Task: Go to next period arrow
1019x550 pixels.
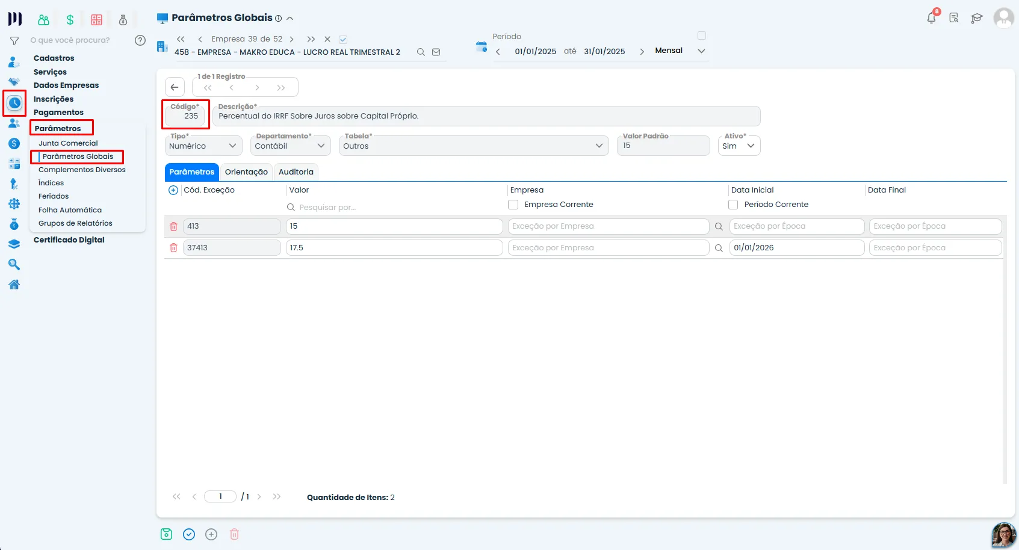Action: pyautogui.click(x=642, y=52)
